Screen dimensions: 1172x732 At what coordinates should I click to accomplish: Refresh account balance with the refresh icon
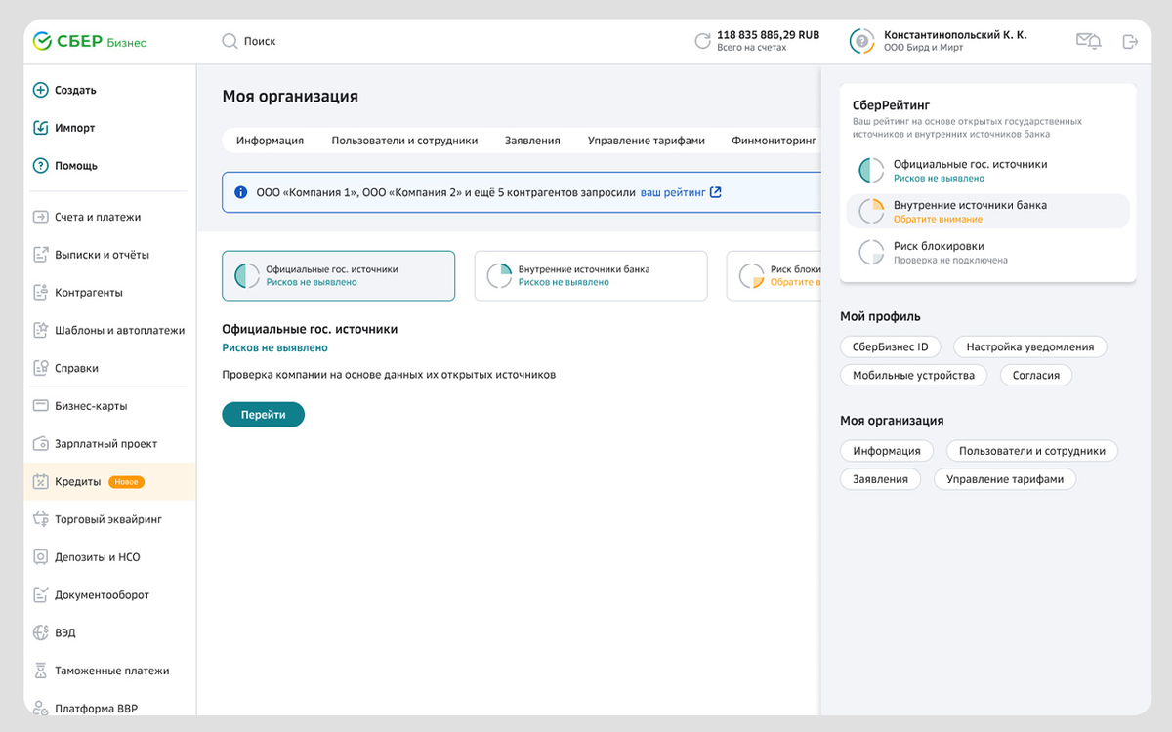point(702,41)
